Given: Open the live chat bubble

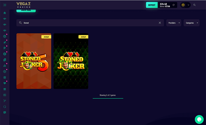Looking at the screenshot, I should [199, 119].
